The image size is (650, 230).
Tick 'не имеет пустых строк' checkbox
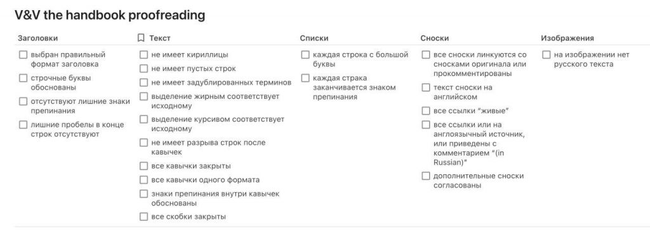143,68
